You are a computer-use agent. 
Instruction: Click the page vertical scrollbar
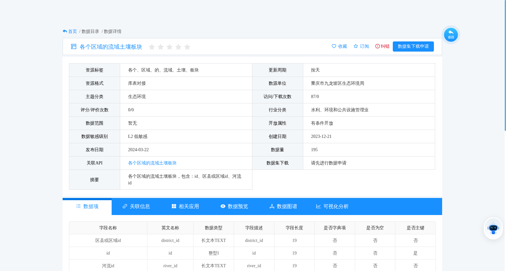(505, 65)
